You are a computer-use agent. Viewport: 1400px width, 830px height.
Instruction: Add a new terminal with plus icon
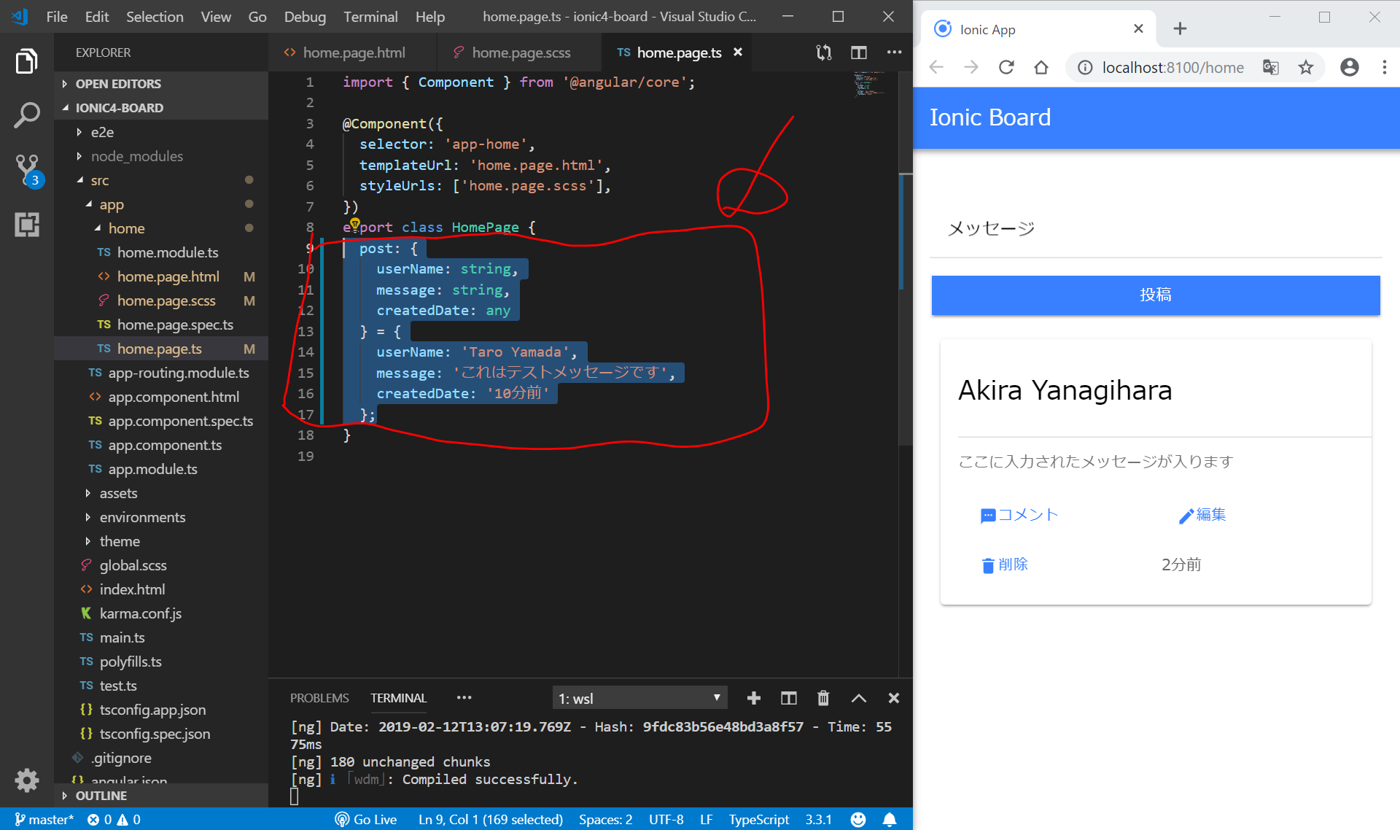click(754, 698)
